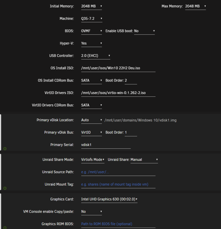This screenshot has width=221, height=229.
Task: Click the Primary vDisk Location label
Action: 55,120
